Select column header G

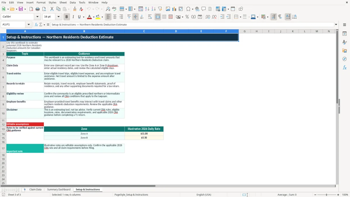click(244, 31)
